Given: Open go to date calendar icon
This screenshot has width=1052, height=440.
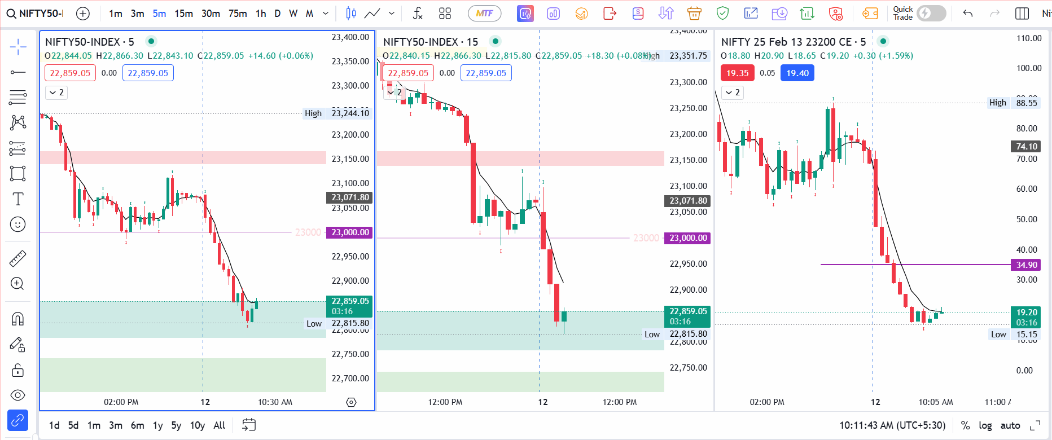Looking at the screenshot, I should point(249,425).
